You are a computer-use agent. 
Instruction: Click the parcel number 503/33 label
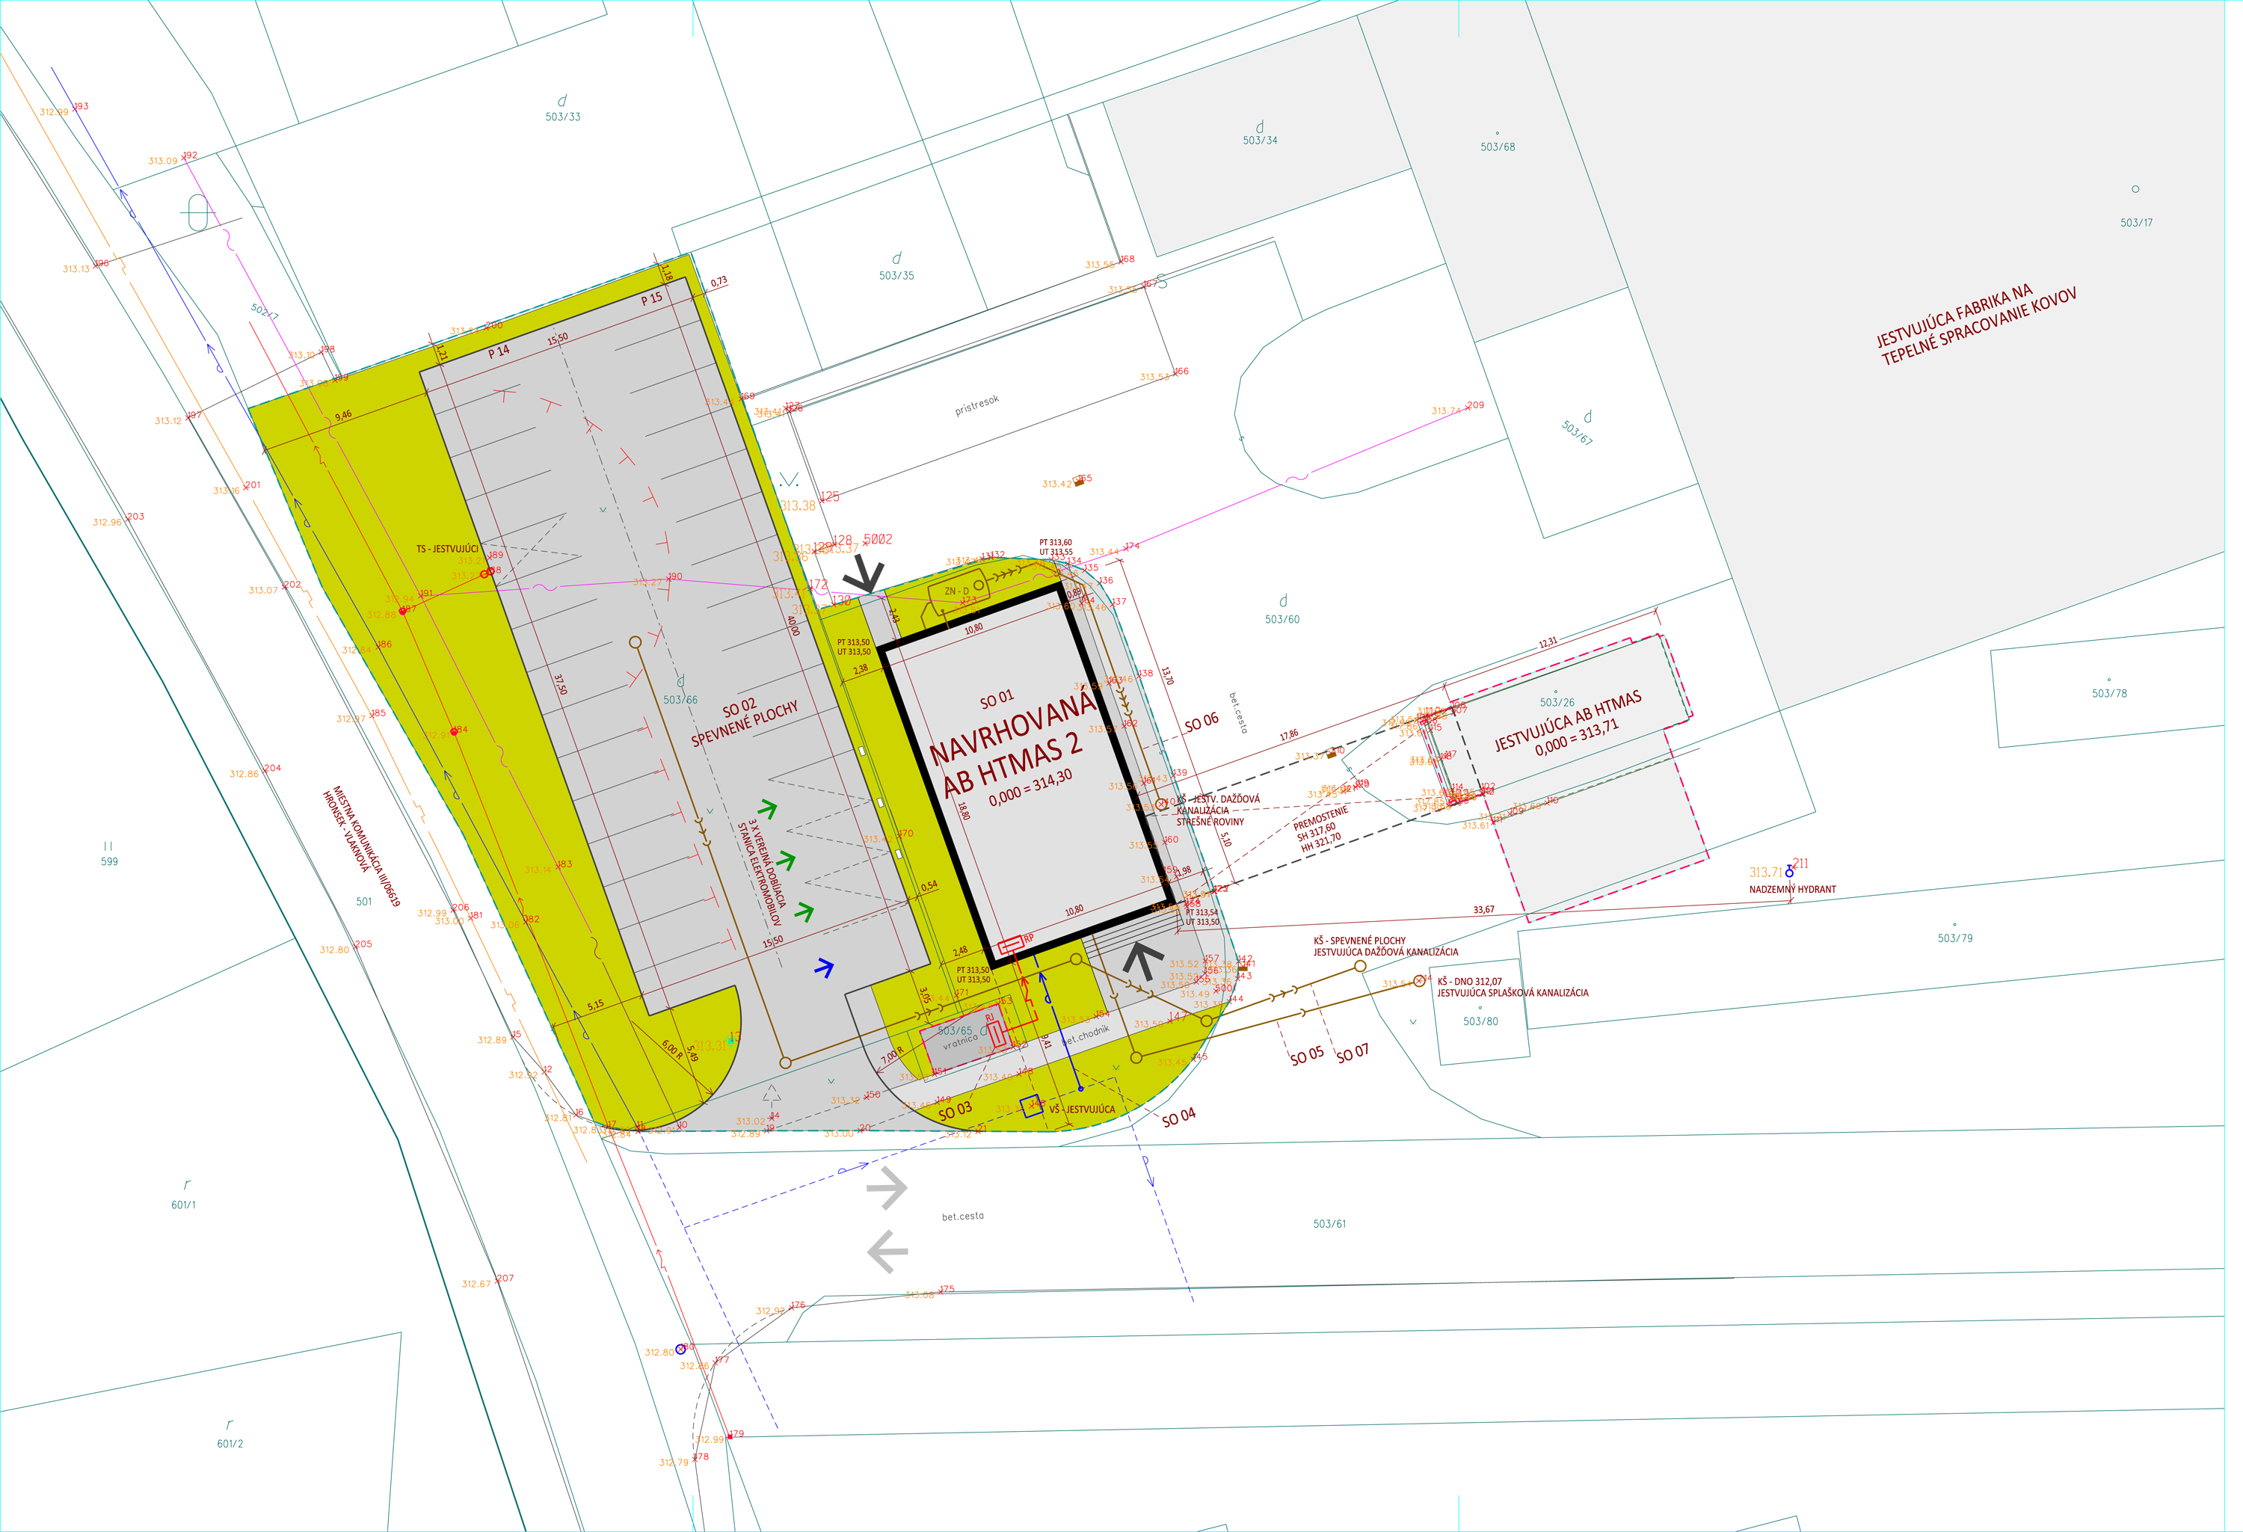(563, 117)
